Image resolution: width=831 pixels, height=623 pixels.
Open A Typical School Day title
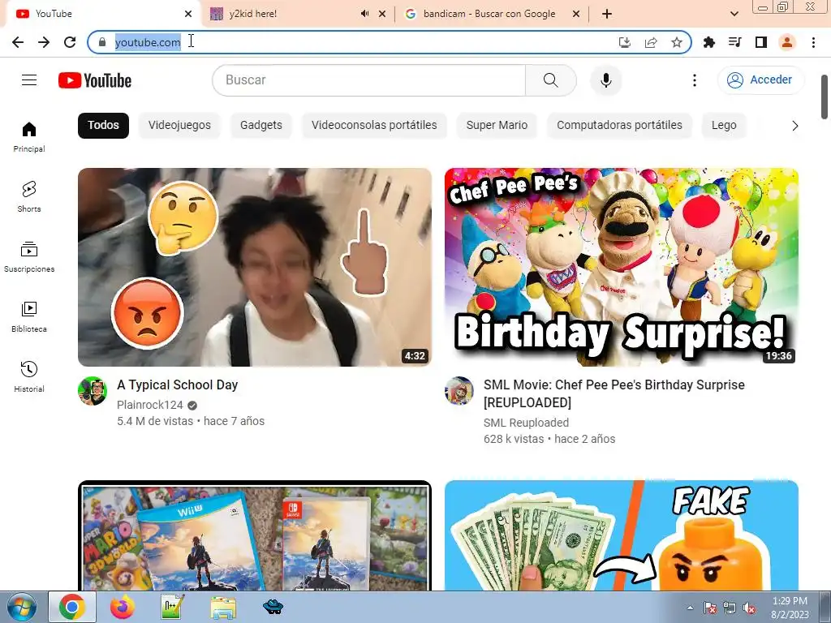click(178, 385)
